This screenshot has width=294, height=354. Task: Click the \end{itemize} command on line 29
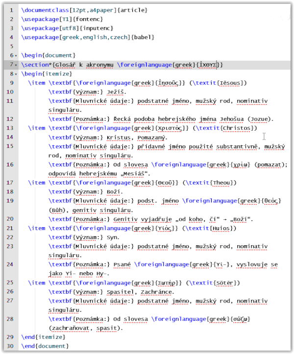click(43, 337)
